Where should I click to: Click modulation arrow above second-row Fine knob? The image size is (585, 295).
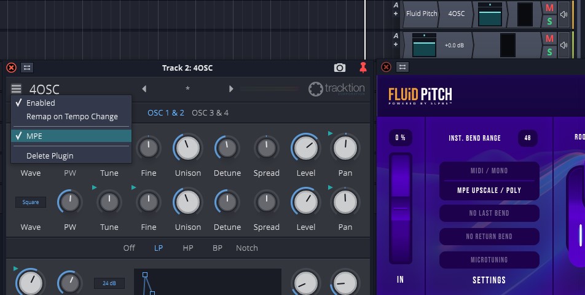click(133, 187)
